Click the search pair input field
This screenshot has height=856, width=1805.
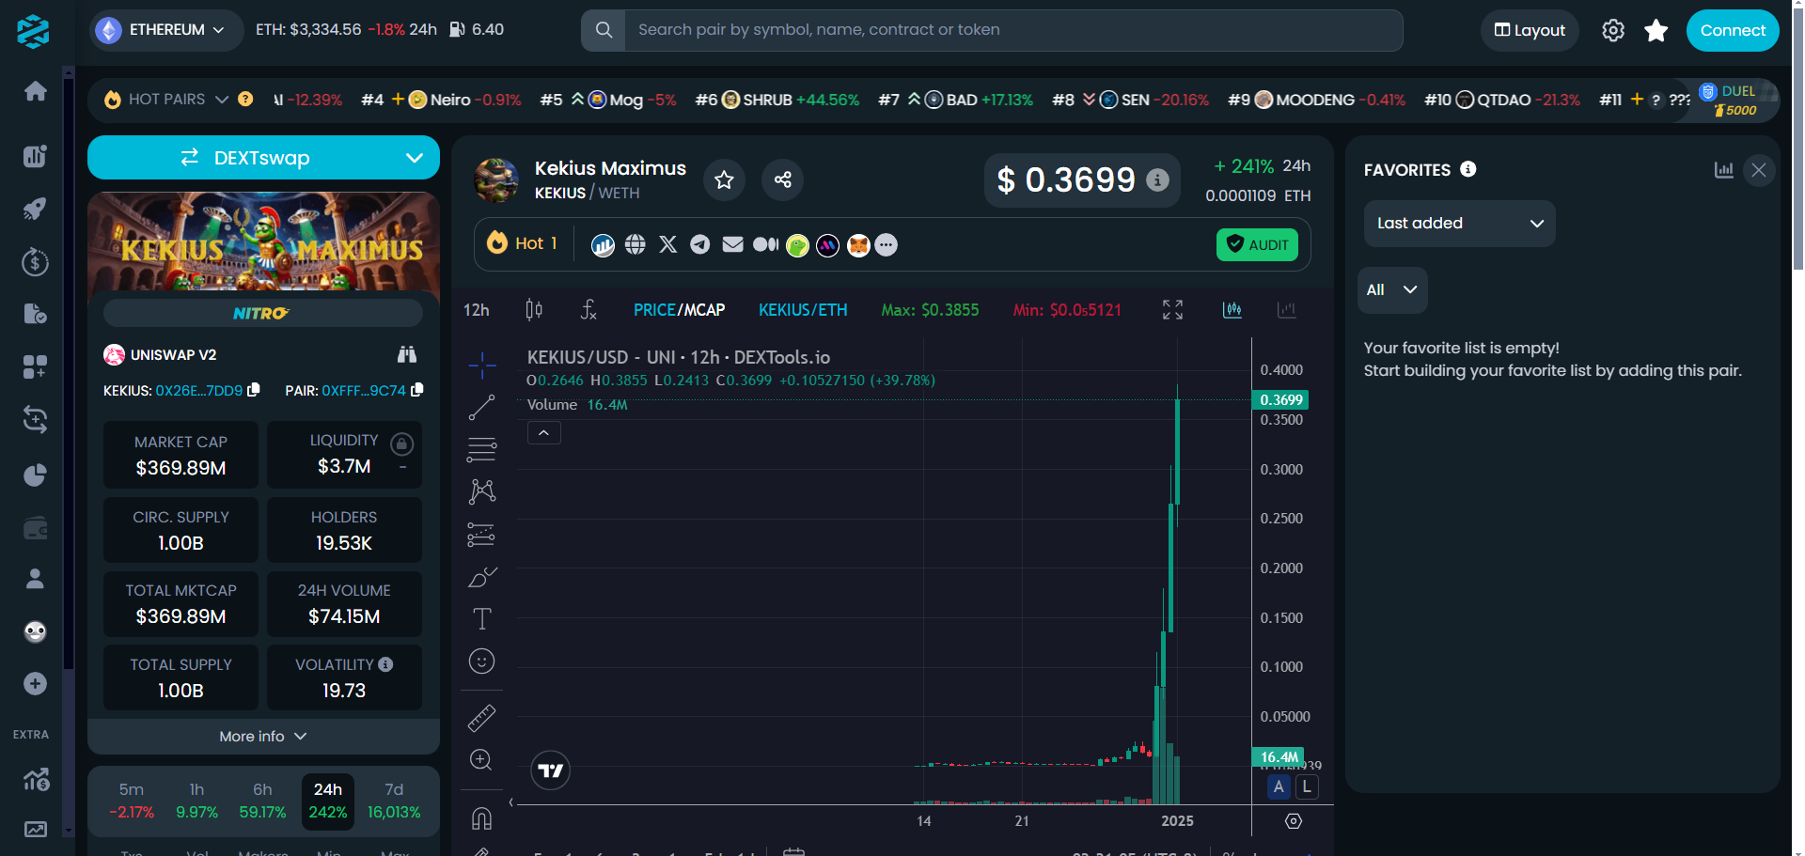pos(1013,30)
